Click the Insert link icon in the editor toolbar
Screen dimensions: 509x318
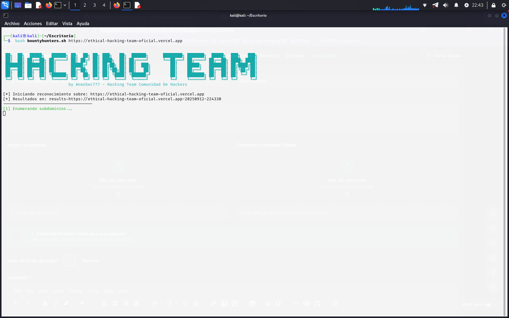point(214,303)
